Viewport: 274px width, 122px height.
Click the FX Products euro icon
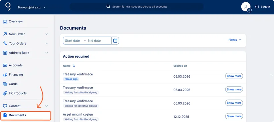(x=5, y=93)
